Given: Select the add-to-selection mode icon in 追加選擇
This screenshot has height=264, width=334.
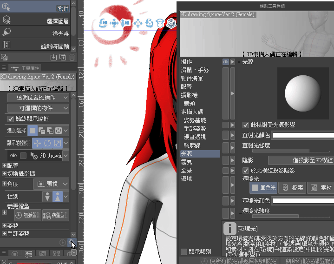Looking at the screenshot, I should click(41, 131).
